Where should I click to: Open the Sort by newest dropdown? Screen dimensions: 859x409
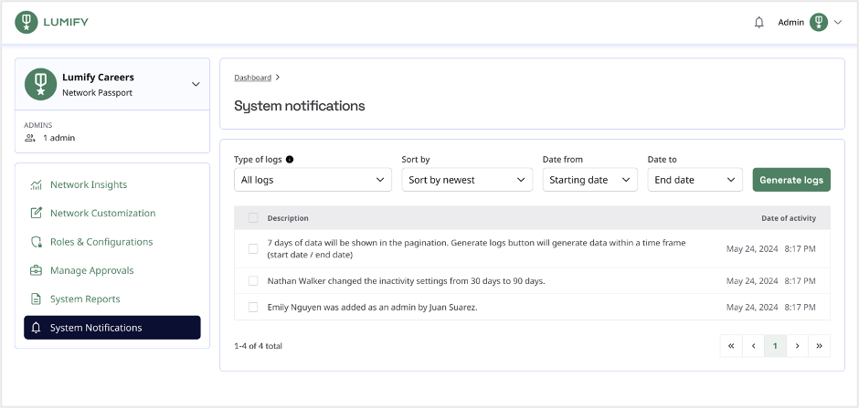tap(467, 180)
